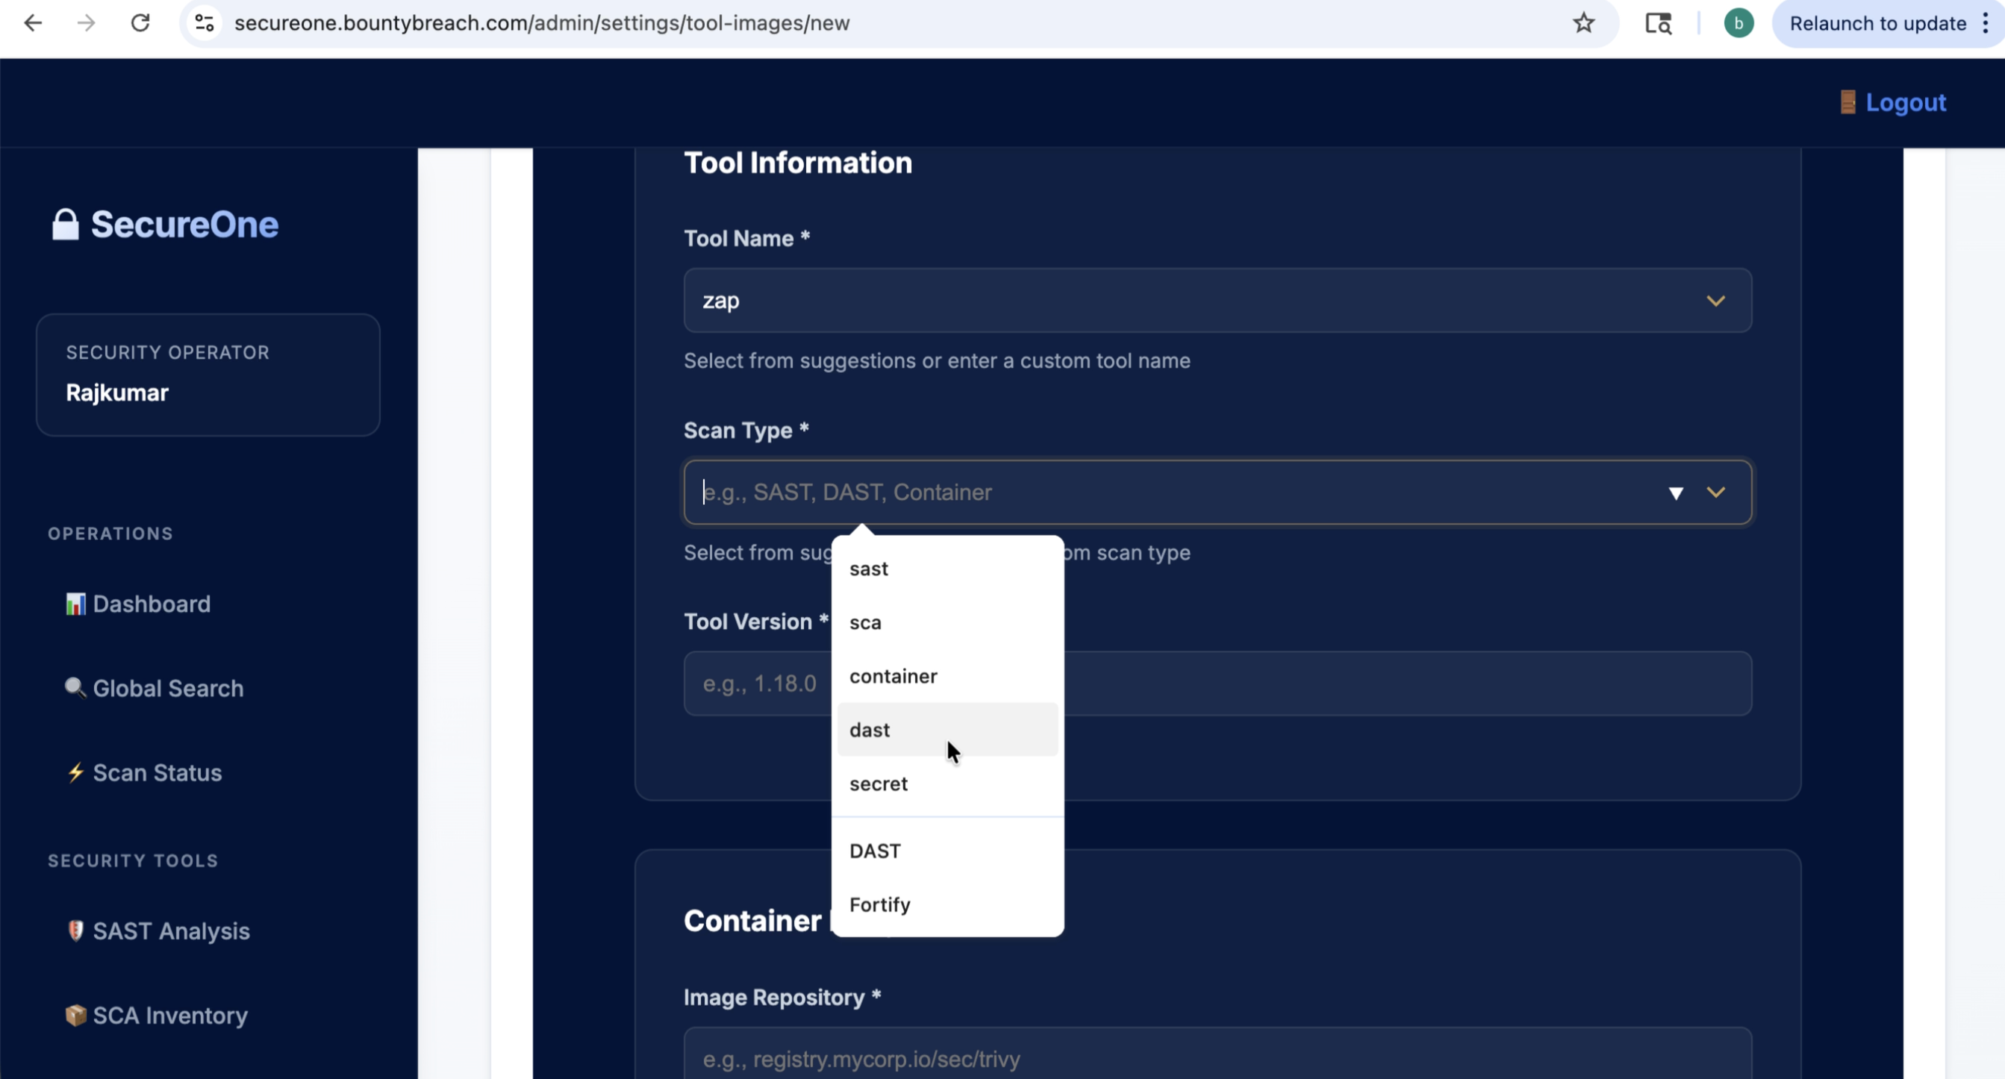Click the SAST Analysis shield icon
Viewport: 2005px width, 1079px height.
coord(75,931)
